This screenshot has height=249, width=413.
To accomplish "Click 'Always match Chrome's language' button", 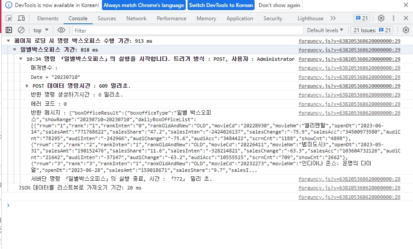I will click(144, 5).
